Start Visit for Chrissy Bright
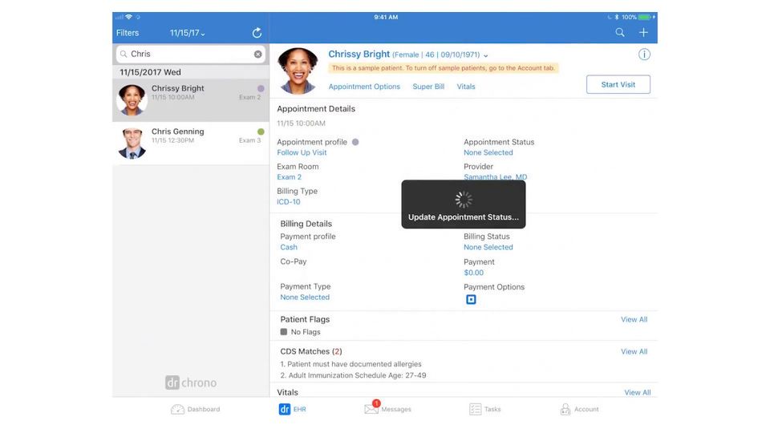Image resolution: width=770 pixels, height=433 pixels. click(618, 84)
